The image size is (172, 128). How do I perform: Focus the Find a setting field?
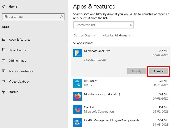pyautogui.click(x=33, y=17)
